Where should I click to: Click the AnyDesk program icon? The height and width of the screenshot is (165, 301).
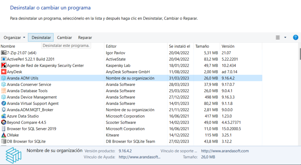4,72
